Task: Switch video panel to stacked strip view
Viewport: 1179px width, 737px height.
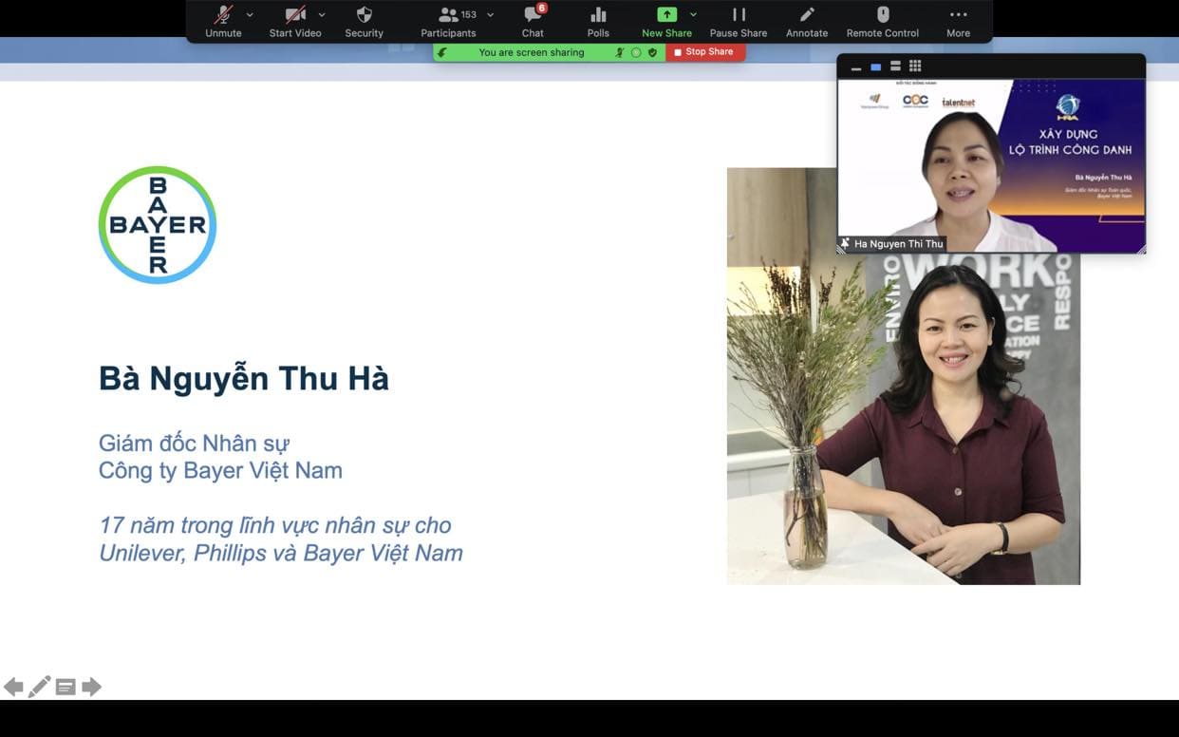Action: coord(895,66)
